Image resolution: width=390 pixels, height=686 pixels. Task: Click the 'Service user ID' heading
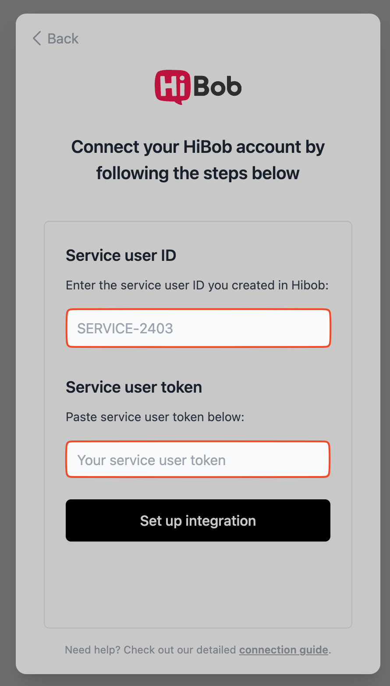121,255
